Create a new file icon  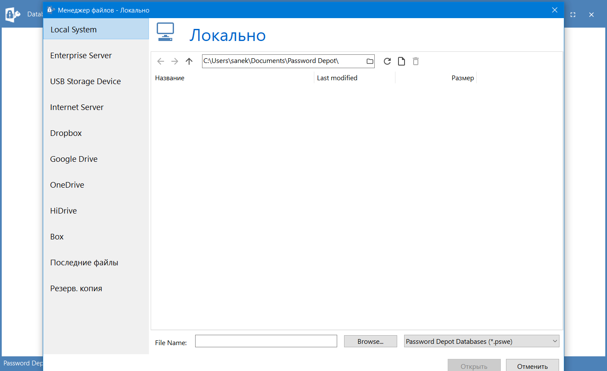coord(402,61)
